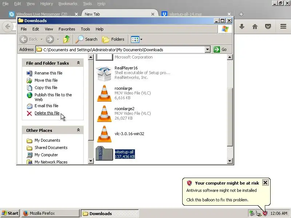This screenshot has width=291, height=218.
Task: Click the E-mail envelope icon
Action: (x=29, y=106)
